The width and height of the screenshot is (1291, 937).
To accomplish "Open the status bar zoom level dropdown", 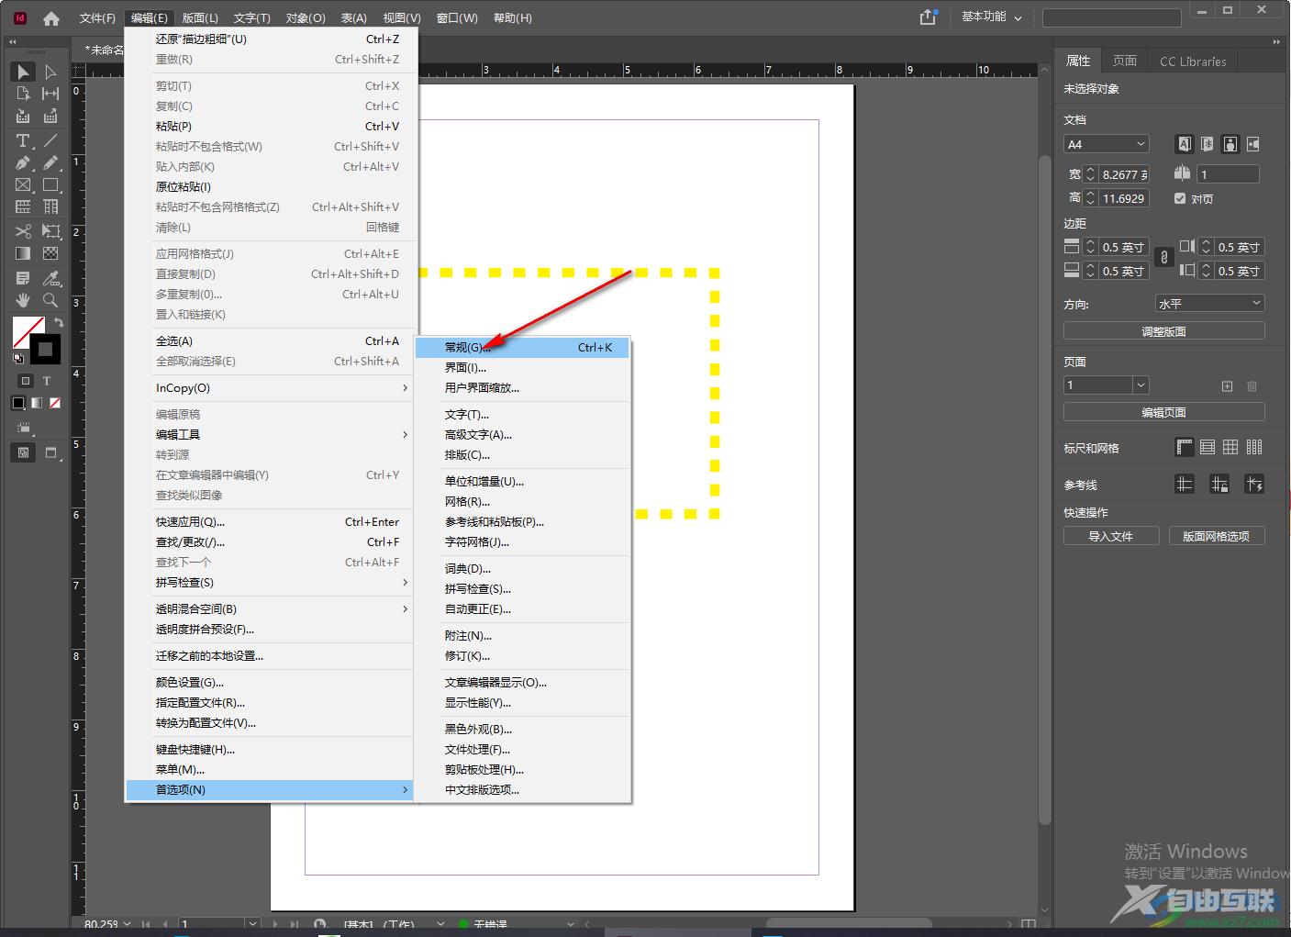I will click(128, 924).
